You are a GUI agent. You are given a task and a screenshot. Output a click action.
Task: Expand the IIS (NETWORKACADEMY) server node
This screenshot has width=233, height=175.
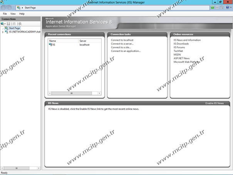point(3,32)
